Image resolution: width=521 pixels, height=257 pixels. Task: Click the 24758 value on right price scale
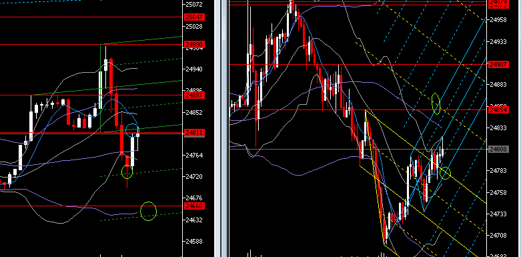[498, 192]
